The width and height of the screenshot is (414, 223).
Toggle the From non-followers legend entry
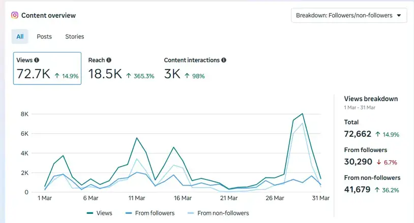pyautogui.click(x=218, y=213)
